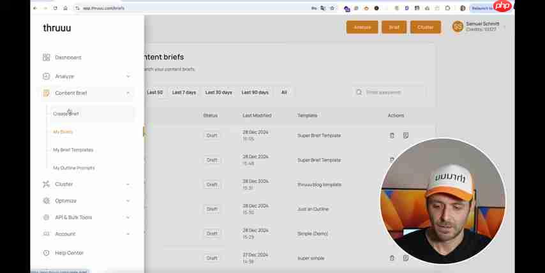Click the Simple (Demo) template cell
The image size is (545, 273).
pyautogui.click(x=313, y=233)
